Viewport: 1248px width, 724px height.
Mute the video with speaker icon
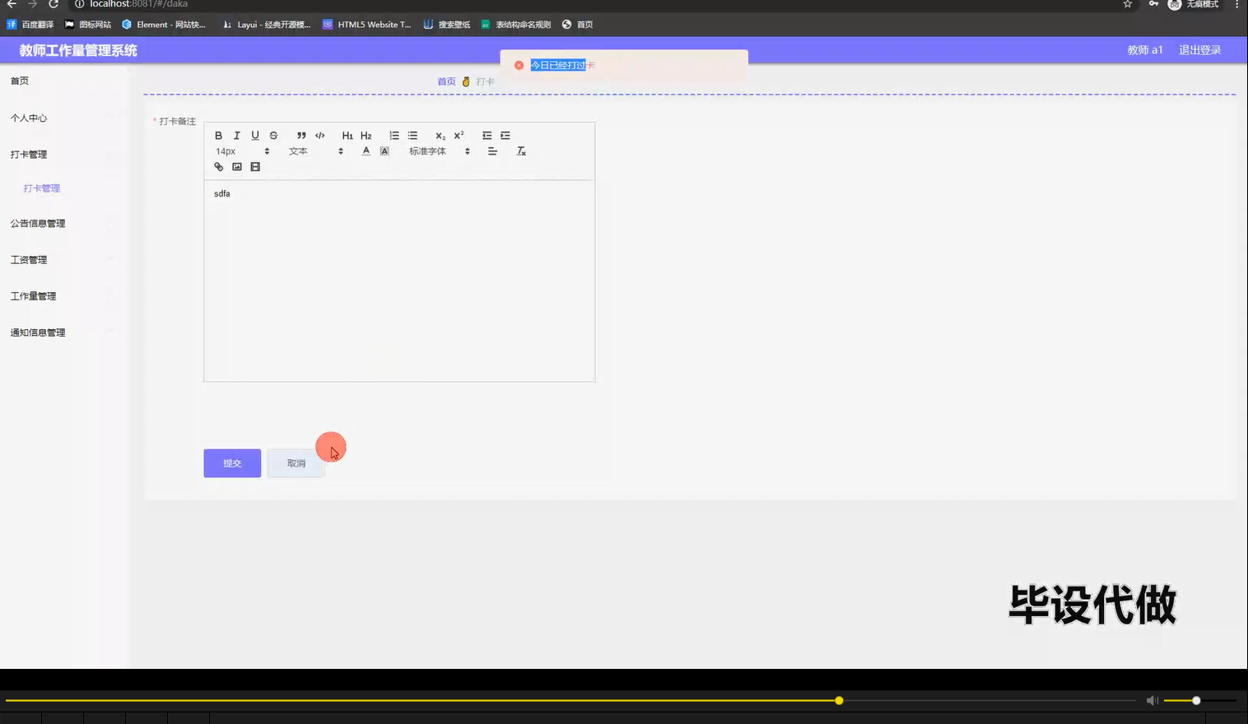tap(1153, 701)
